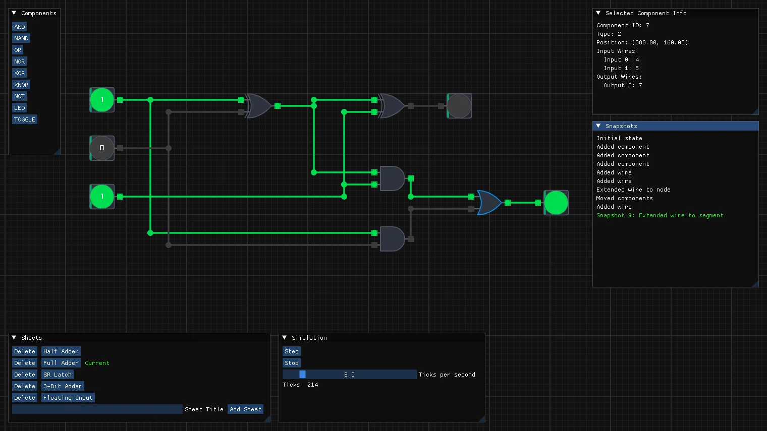Add a NAND gate component
This screenshot has height=431, width=767.
coord(21,38)
